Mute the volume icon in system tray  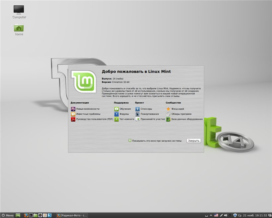pyautogui.click(x=226, y=215)
